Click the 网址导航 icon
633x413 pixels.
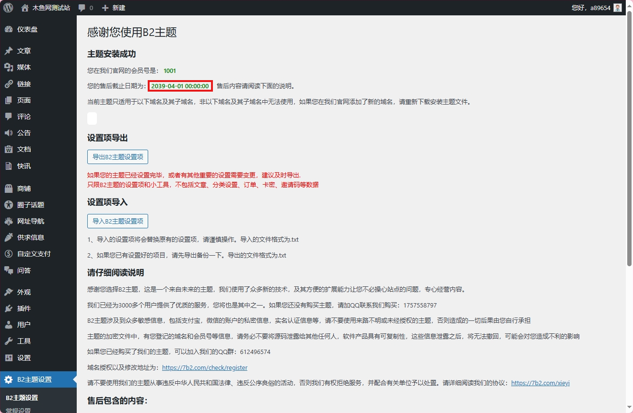tap(9, 221)
